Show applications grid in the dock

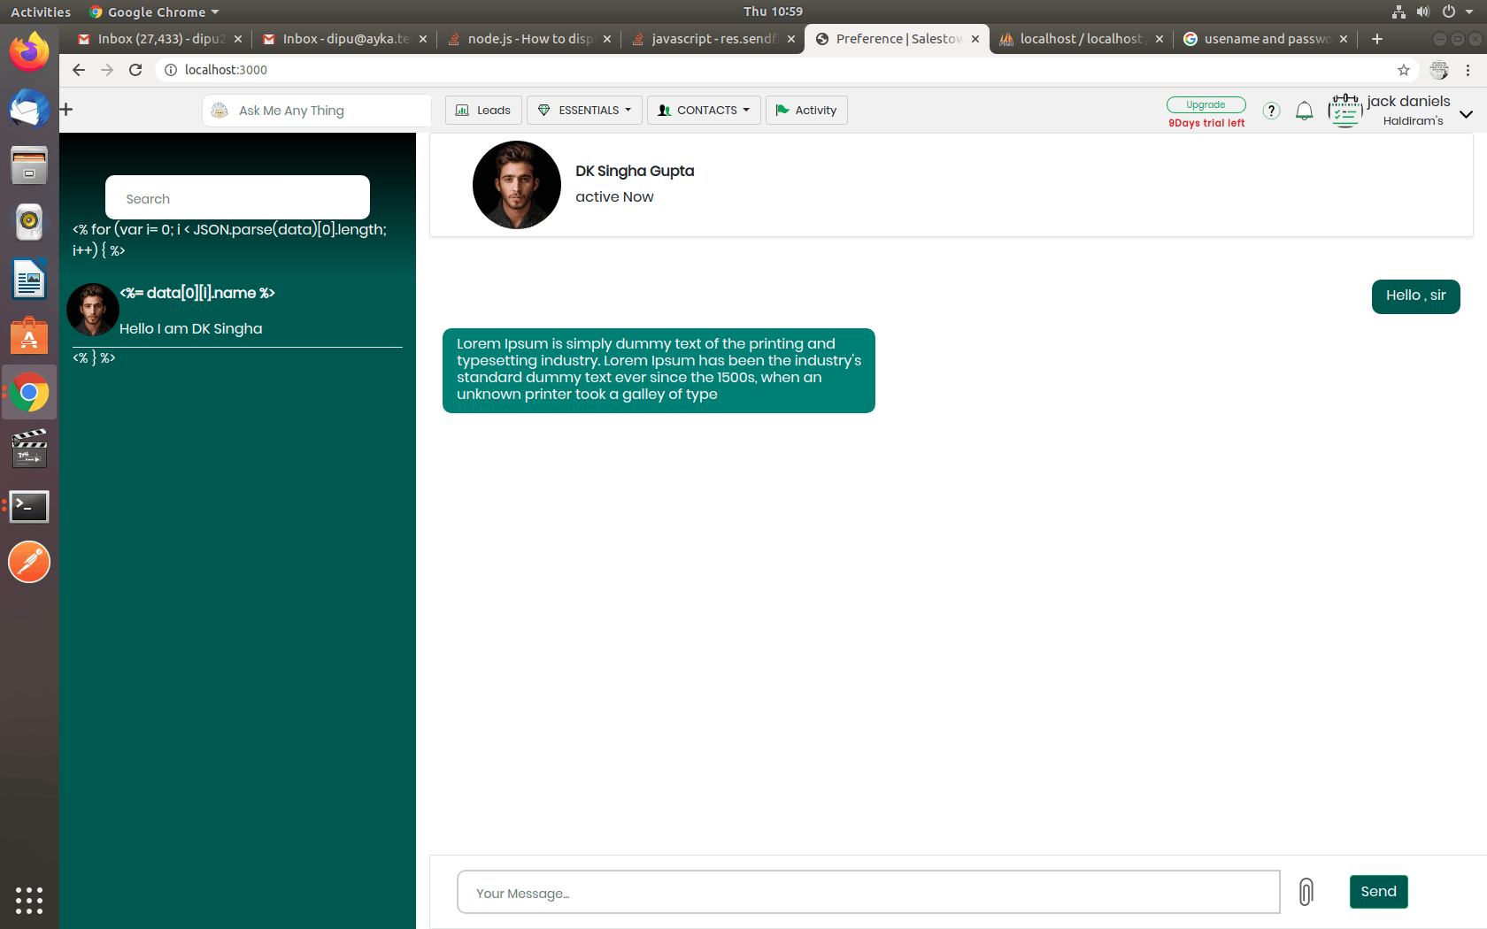tap(29, 900)
